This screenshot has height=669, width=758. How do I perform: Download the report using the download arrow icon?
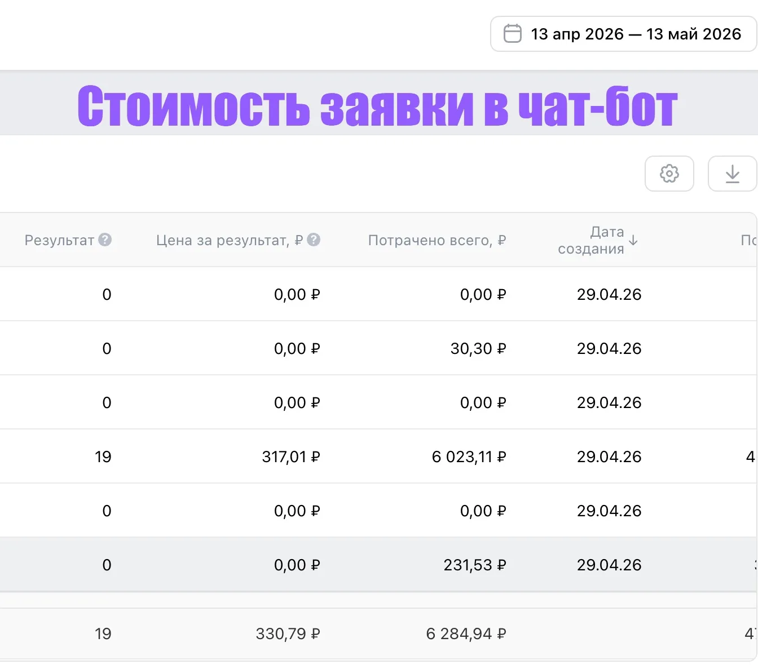733,174
